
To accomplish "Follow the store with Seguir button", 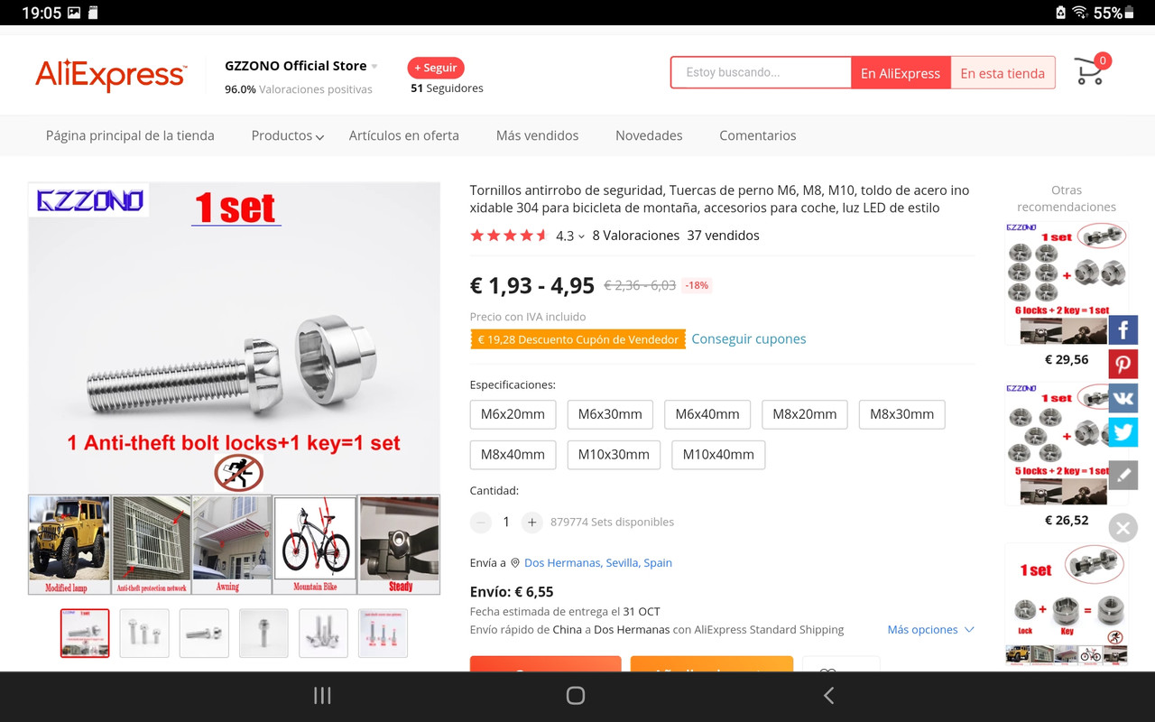I will [436, 68].
